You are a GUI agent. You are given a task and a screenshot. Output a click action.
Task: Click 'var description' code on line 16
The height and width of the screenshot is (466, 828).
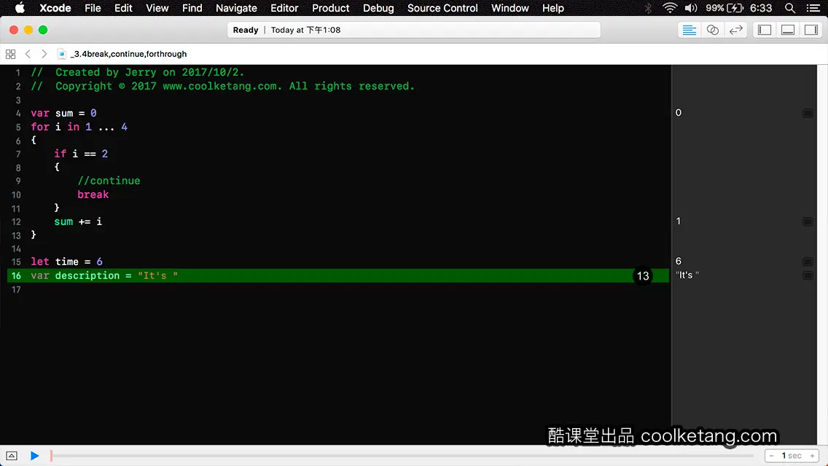(104, 275)
